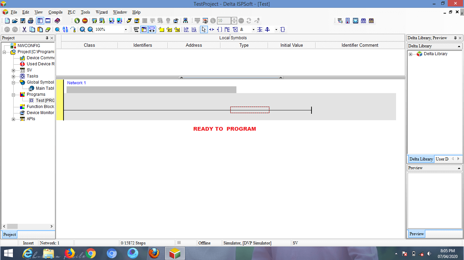Screen dimensions: 464x260
Task: Select the arrow Selection tool
Action: 203,29
